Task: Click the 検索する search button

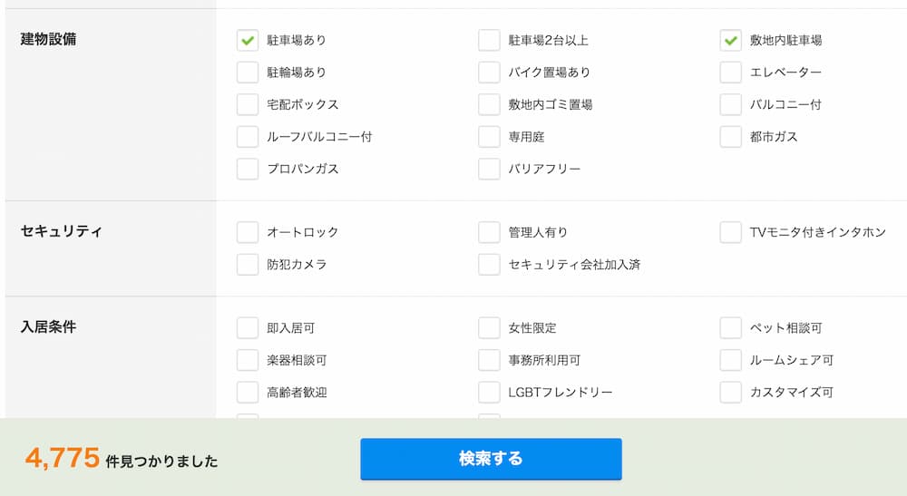Action: [x=491, y=459]
